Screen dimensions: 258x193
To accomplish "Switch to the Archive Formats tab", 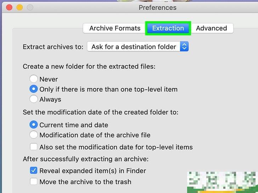I will click(114, 28).
